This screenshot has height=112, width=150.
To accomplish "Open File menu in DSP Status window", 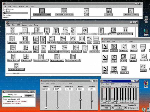I will [103, 84].
